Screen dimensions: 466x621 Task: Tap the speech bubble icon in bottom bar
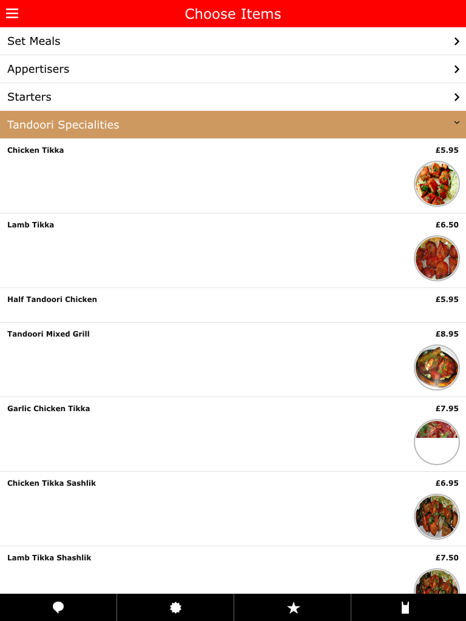[x=58, y=608]
